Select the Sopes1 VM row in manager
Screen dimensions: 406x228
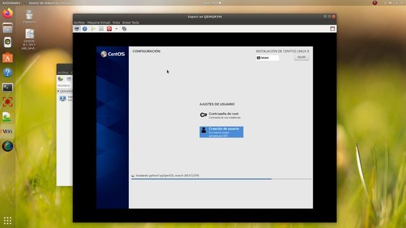point(65,98)
